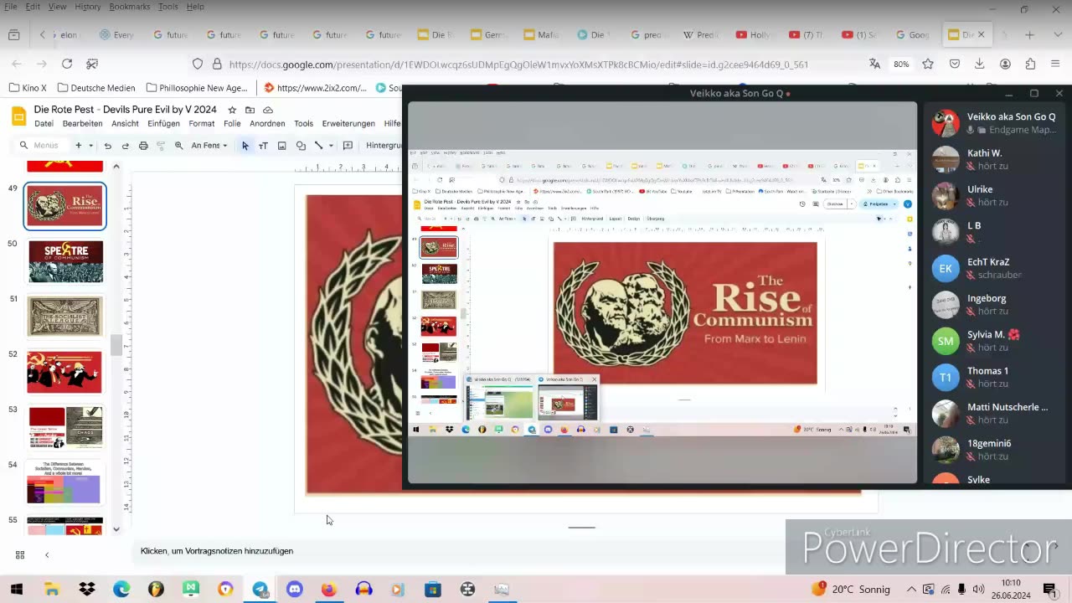This screenshot has width=1072, height=603.
Task: Expand the new slide layout dropdown arrow
Action: (90, 145)
